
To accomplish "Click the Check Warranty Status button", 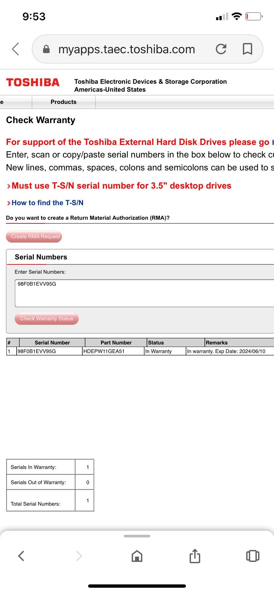I will coord(47,319).
